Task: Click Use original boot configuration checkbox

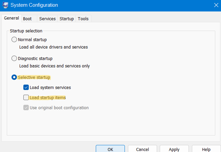Action: point(26,108)
